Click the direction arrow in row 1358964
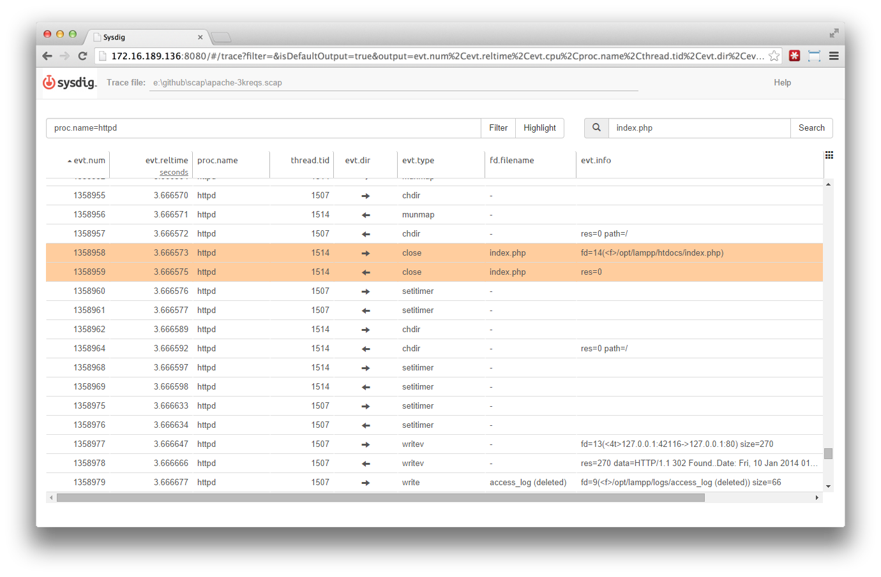This screenshot has width=881, height=577. (x=366, y=349)
